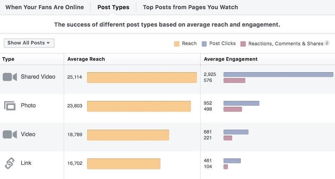Click the Link chain icon
The width and height of the screenshot is (335, 179).
click(10, 163)
